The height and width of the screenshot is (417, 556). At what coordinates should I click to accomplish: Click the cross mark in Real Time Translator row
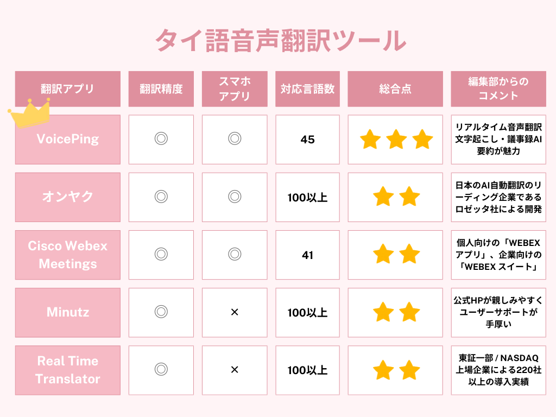click(235, 370)
